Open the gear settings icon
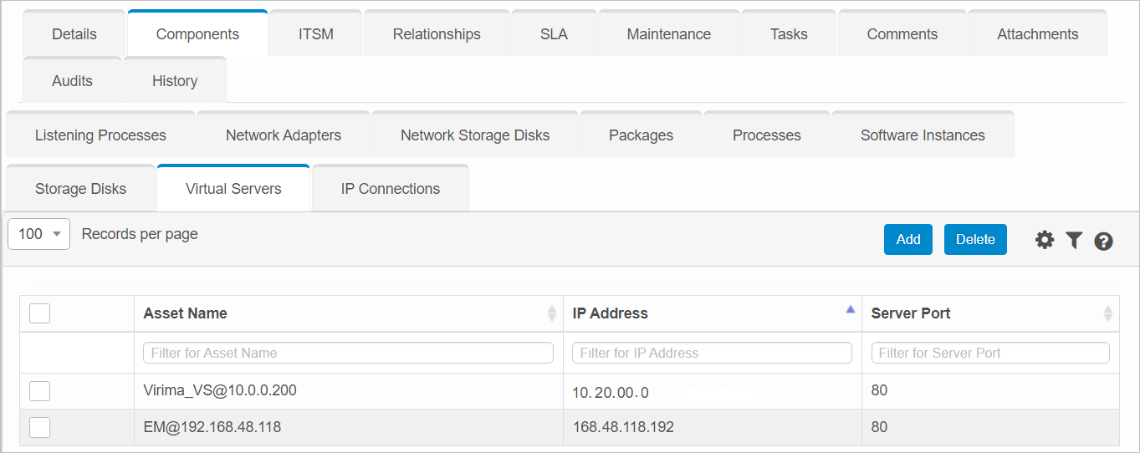Image resolution: width=1140 pixels, height=453 pixels. [x=1045, y=241]
